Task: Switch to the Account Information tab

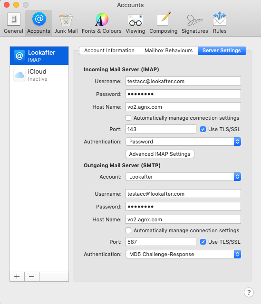Action: pos(109,51)
